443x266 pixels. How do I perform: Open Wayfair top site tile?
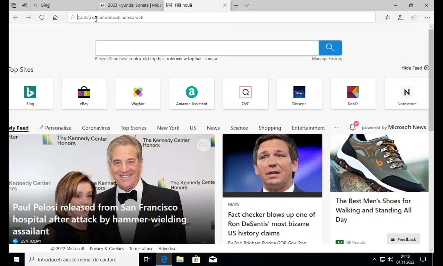(x=138, y=94)
